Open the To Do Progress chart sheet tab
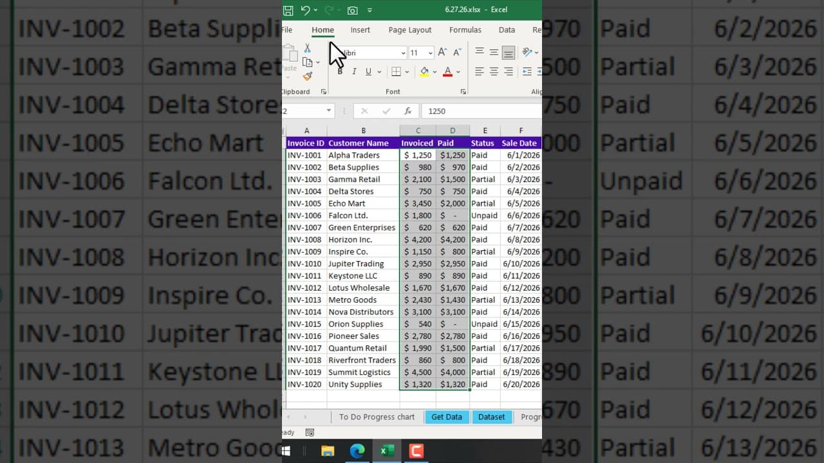Viewport: 824px width, 463px height. tap(377, 417)
